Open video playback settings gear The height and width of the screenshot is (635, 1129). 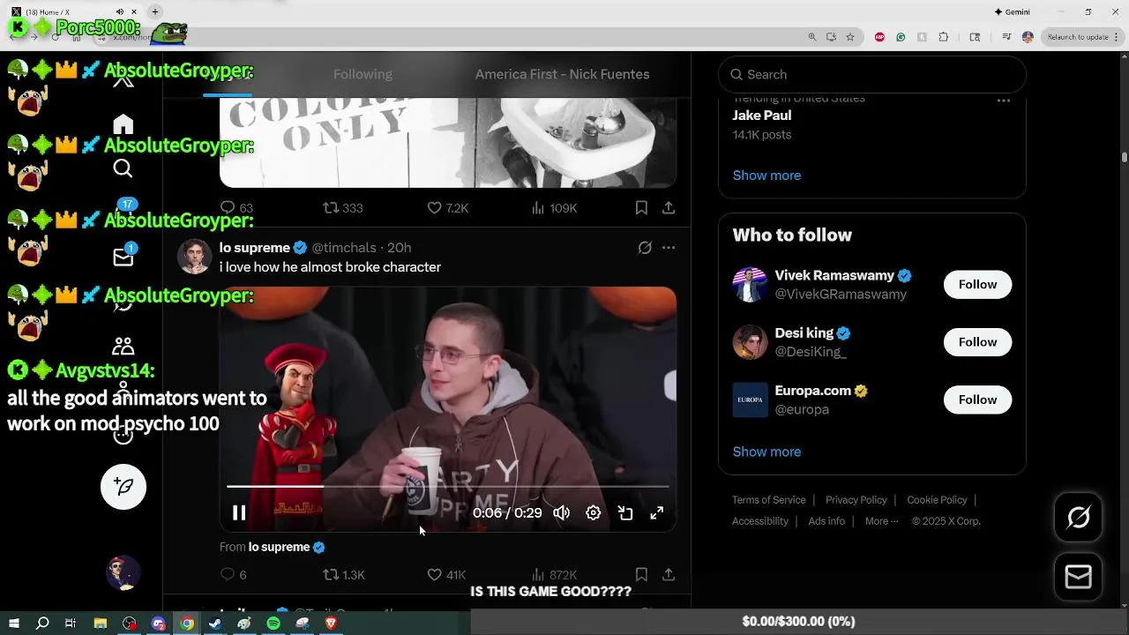(594, 513)
